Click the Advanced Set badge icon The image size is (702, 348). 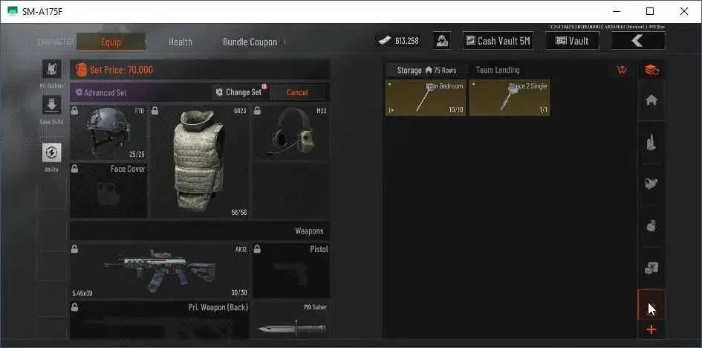pyautogui.click(x=79, y=92)
